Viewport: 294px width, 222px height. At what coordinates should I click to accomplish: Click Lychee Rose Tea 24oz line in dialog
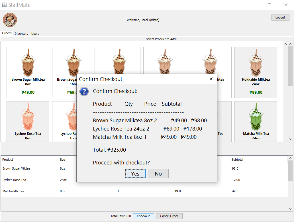(x=147, y=129)
